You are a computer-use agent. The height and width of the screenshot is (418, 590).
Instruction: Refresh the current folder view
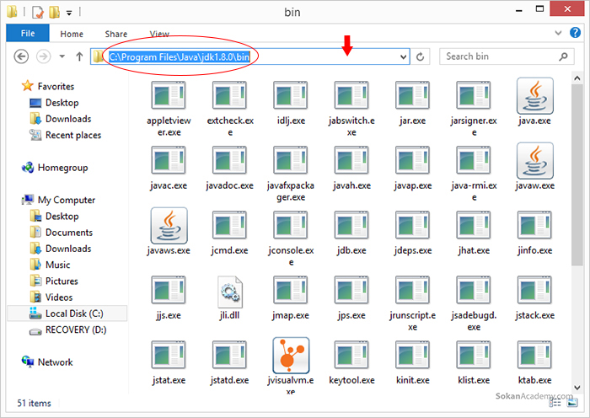pyautogui.click(x=421, y=56)
